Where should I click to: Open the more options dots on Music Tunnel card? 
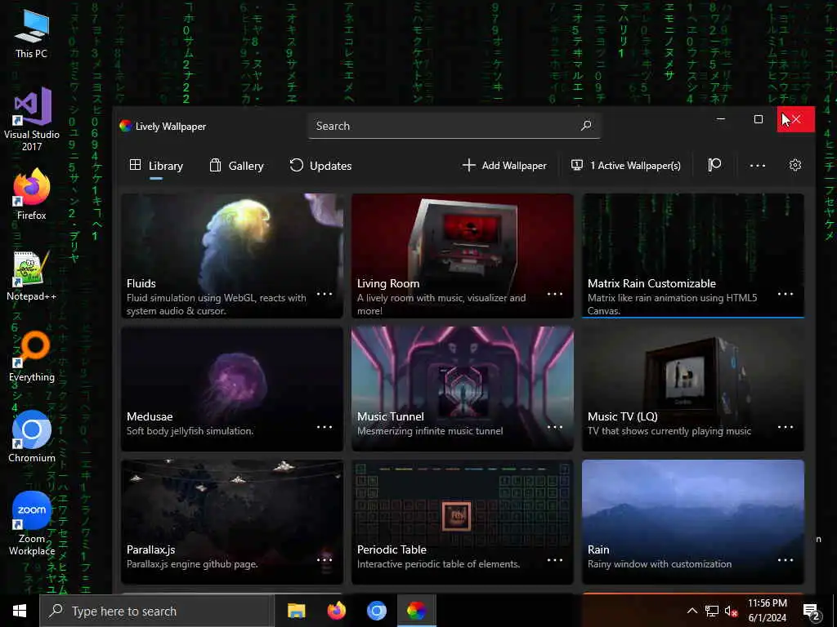pyautogui.click(x=555, y=427)
